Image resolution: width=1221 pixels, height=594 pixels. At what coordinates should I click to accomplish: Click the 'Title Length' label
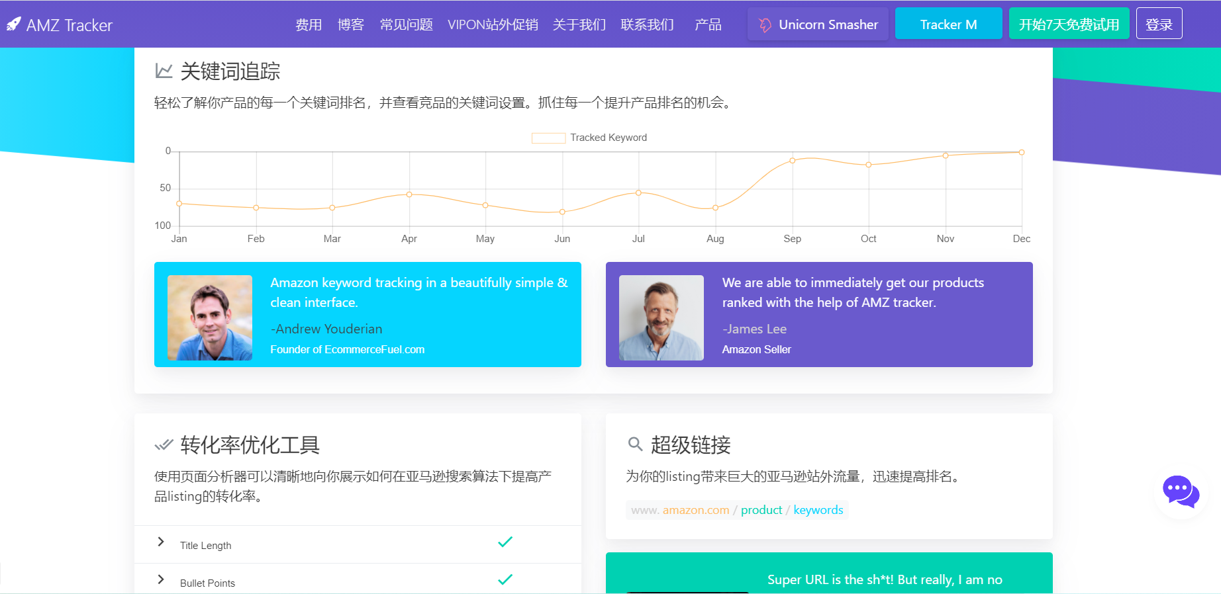tap(206, 546)
